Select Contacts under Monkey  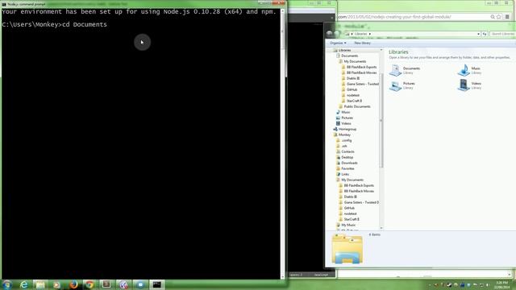tap(347, 152)
